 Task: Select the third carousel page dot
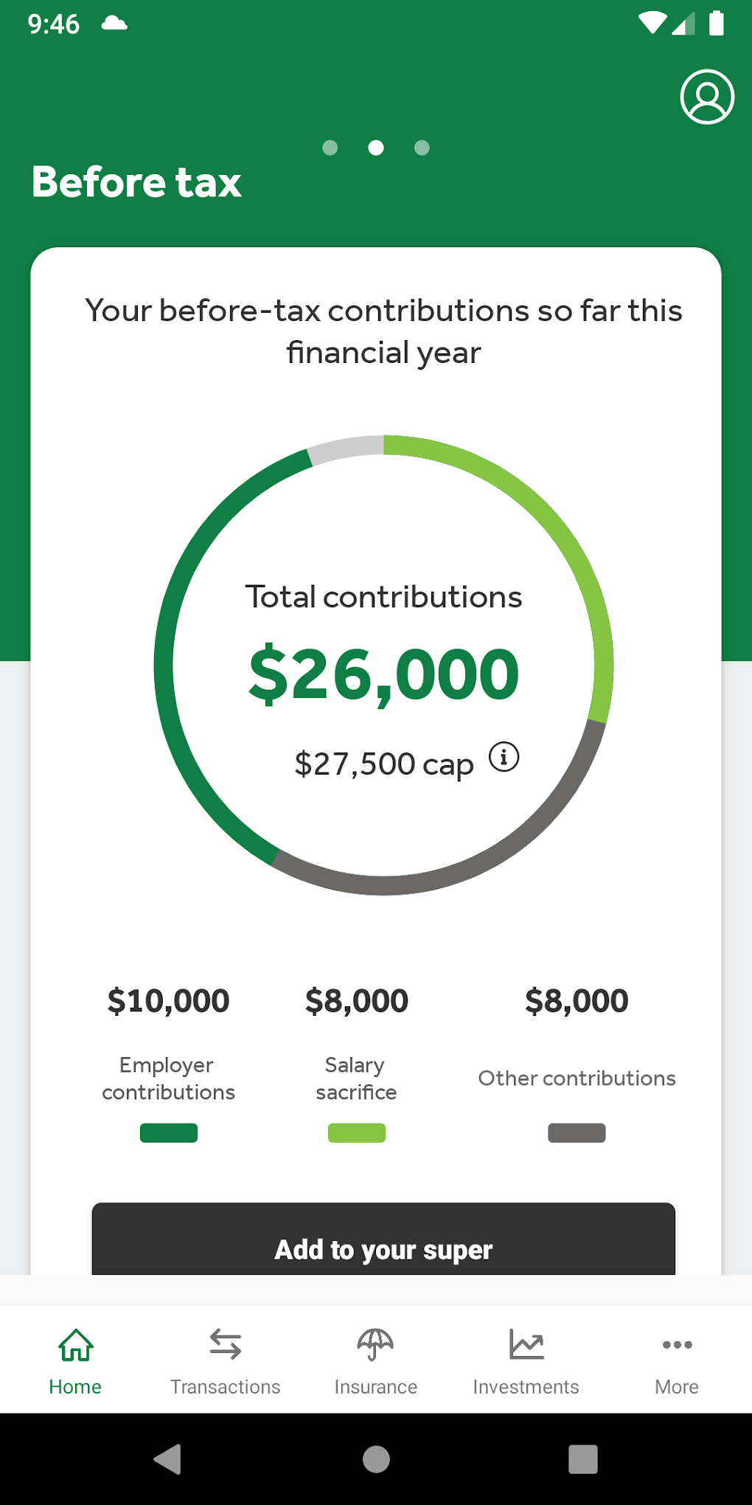click(x=422, y=148)
